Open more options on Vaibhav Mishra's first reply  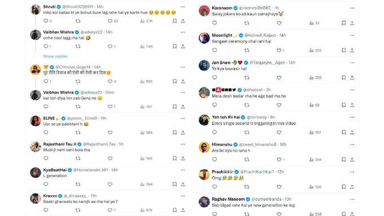183,32
